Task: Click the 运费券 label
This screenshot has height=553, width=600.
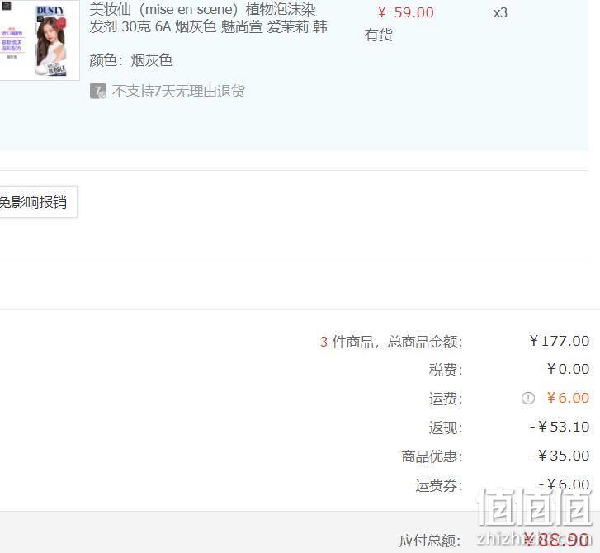Action: (439, 485)
